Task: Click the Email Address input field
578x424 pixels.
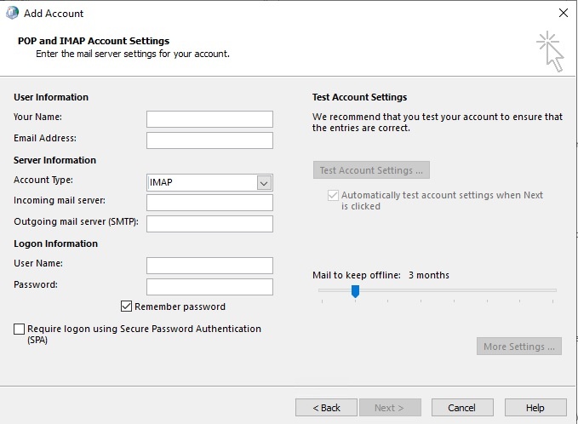Action: tap(209, 140)
